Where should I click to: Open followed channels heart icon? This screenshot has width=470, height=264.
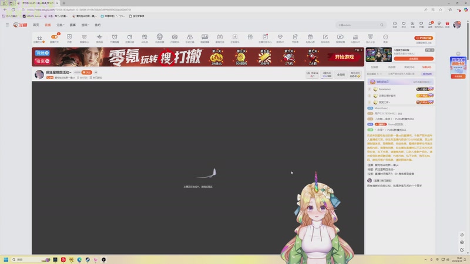pyautogui.click(x=404, y=25)
